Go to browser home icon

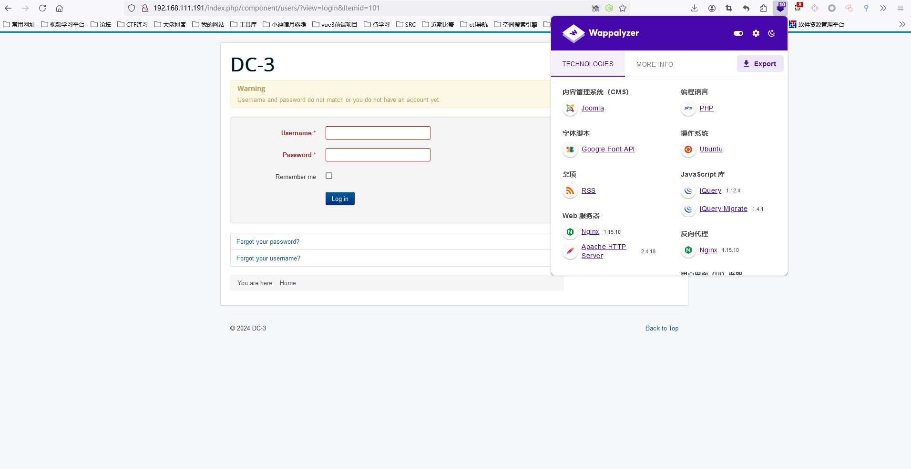59,8
